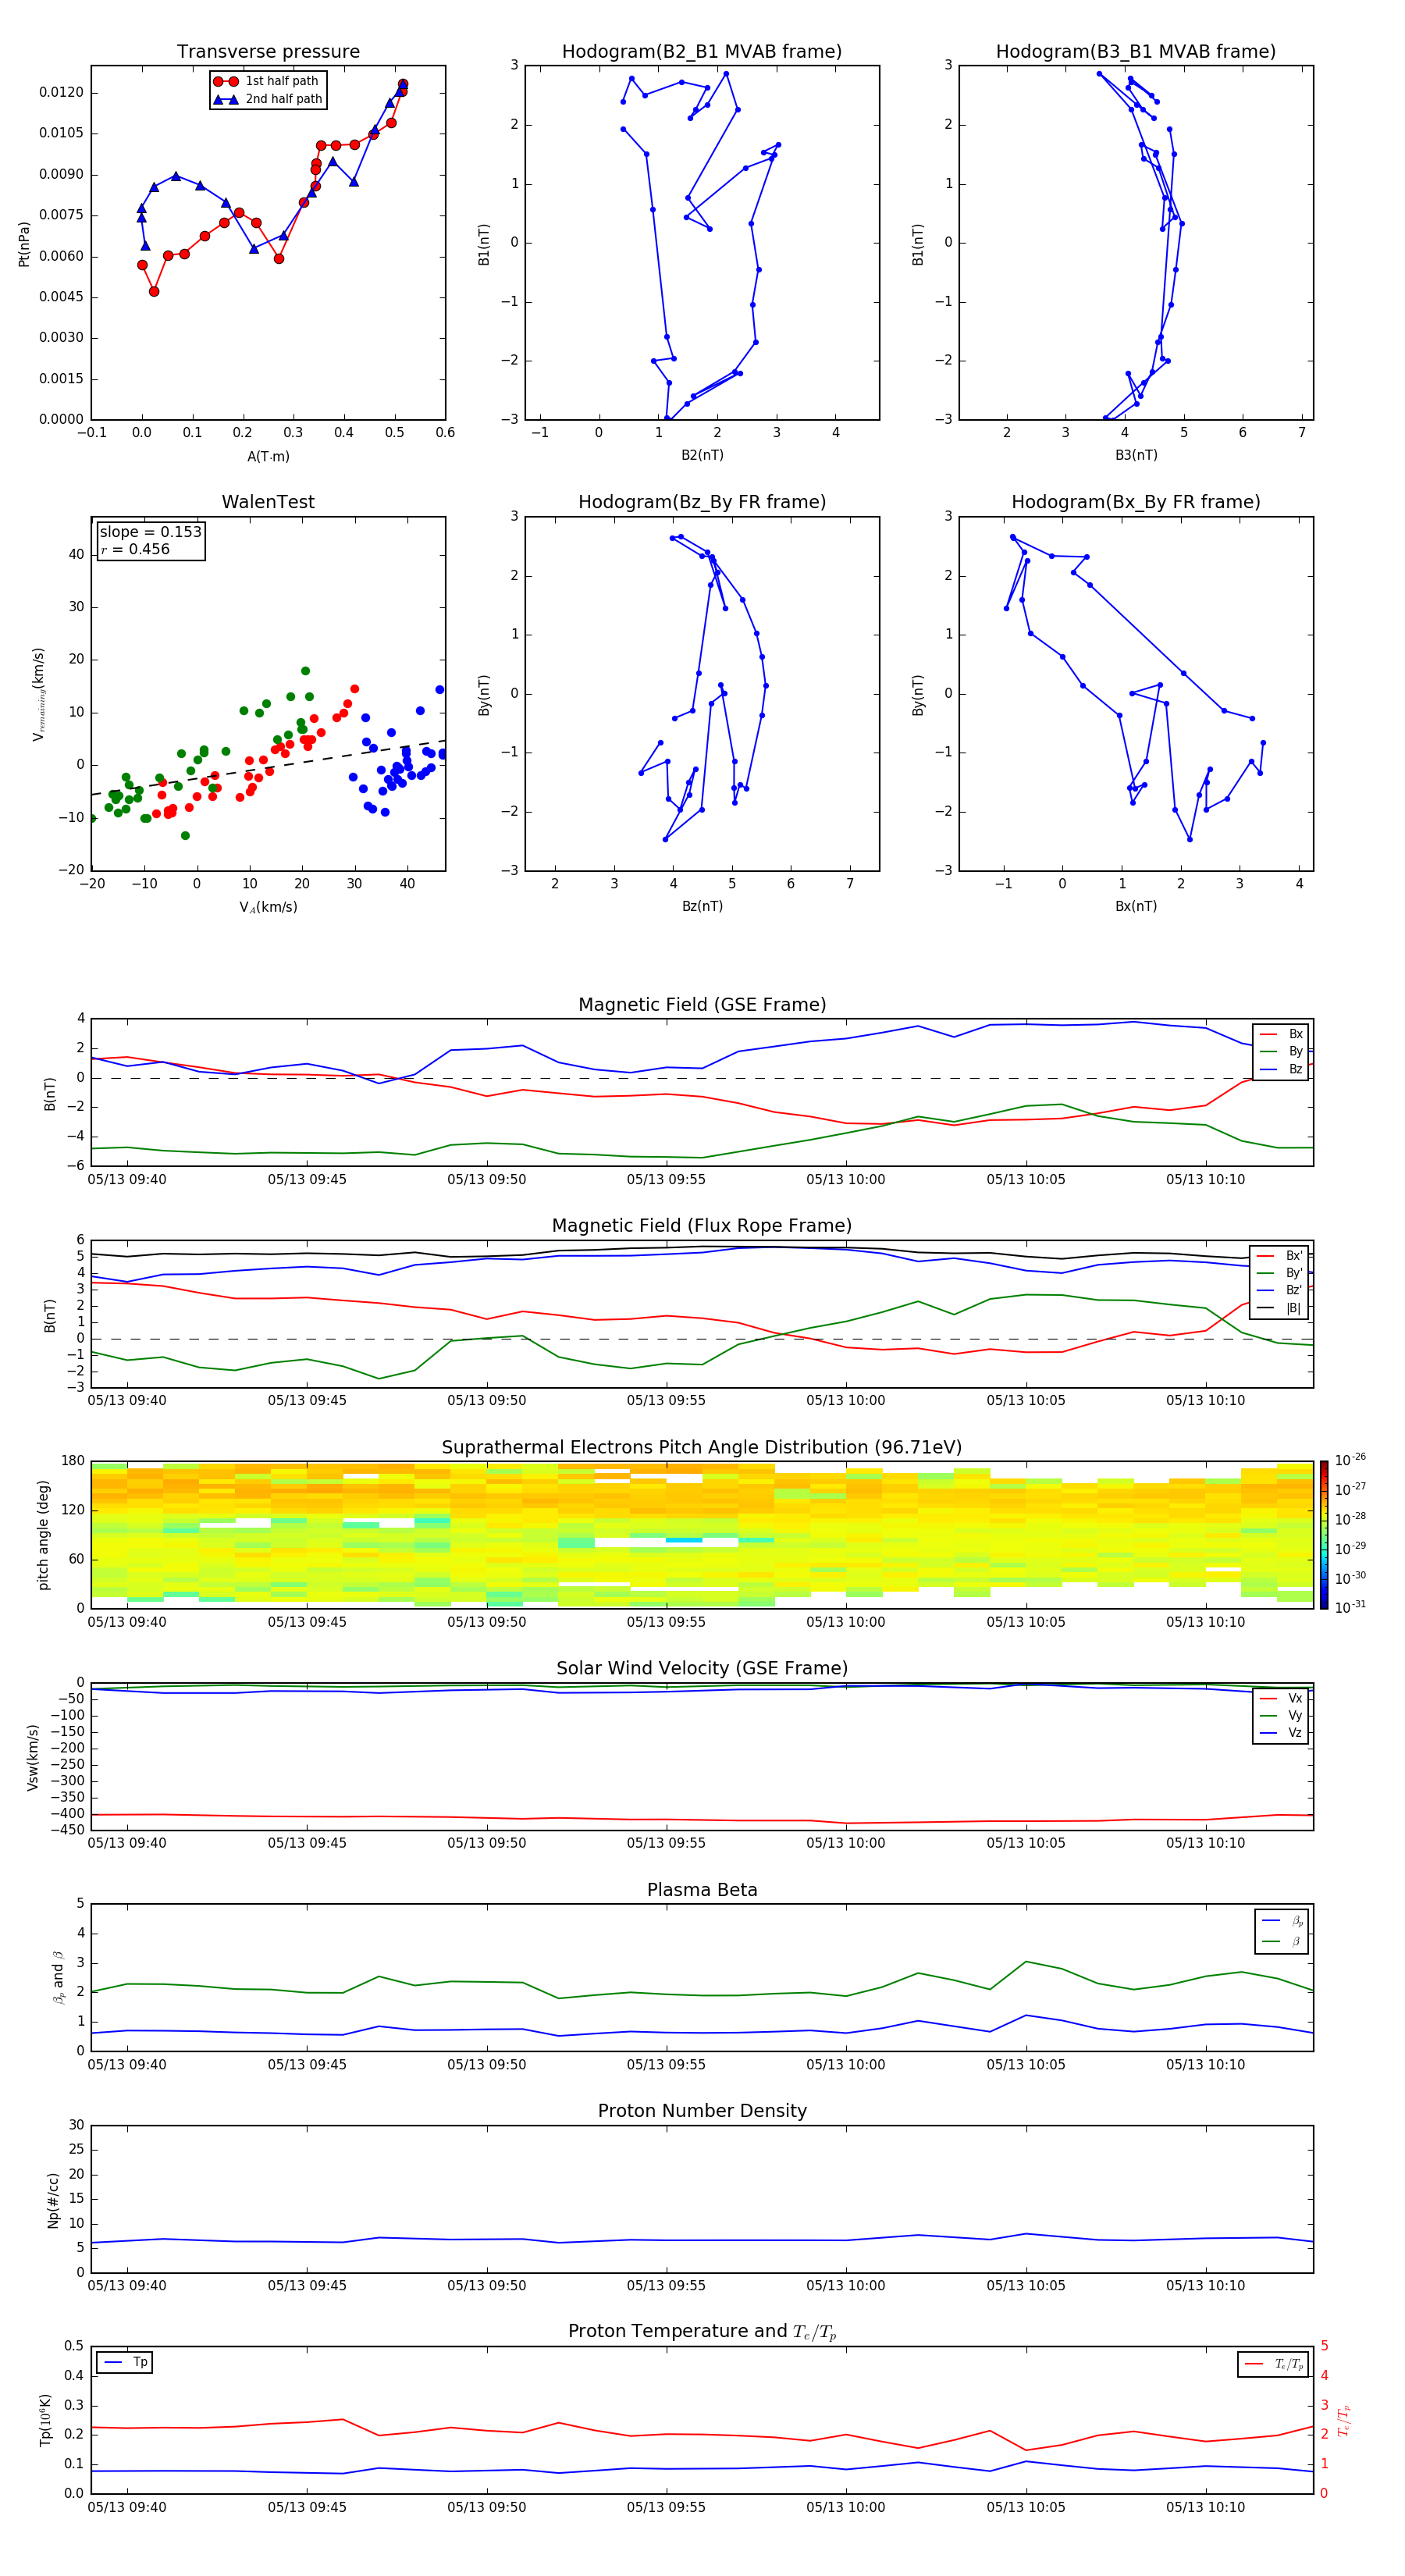1405x2576 pixels.
Task: Click 'Bx(nT)' x-axis label
Action: tap(1136, 906)
